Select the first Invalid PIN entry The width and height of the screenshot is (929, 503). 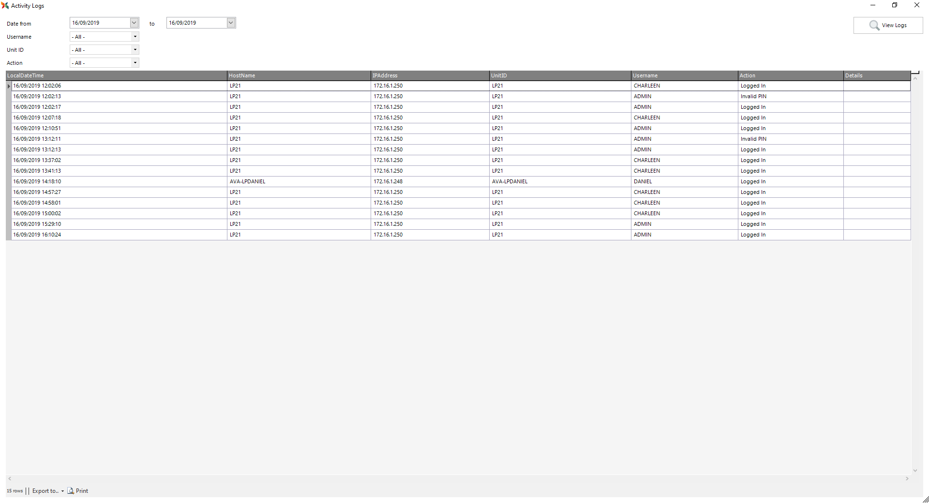(x=753, y=96)
